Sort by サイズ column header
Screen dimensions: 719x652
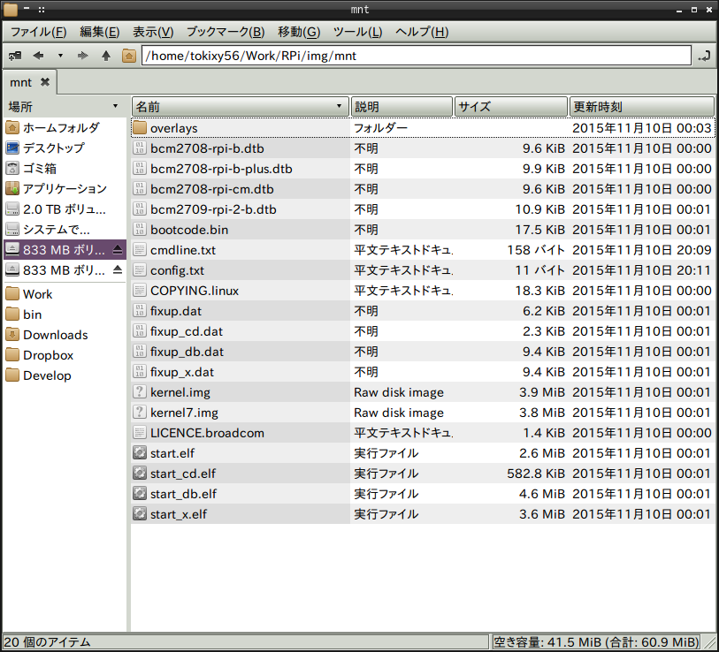pyautogui.click(x=511, y=107)
